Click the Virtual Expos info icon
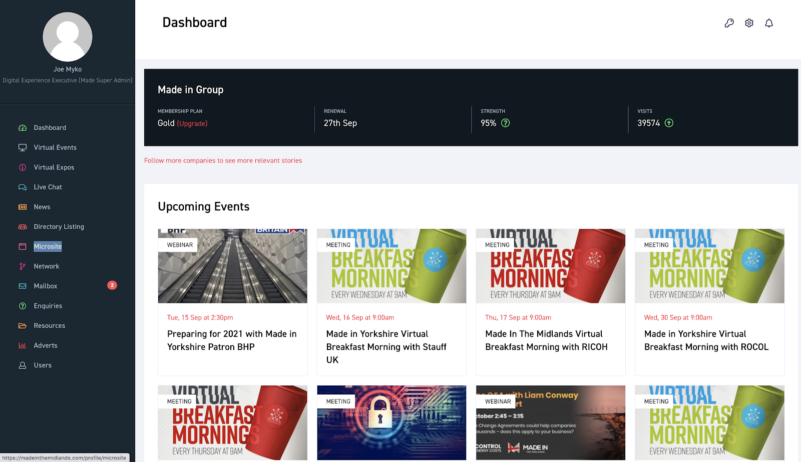The width and height of the screenshot is (801, 462). coord(23,167)
